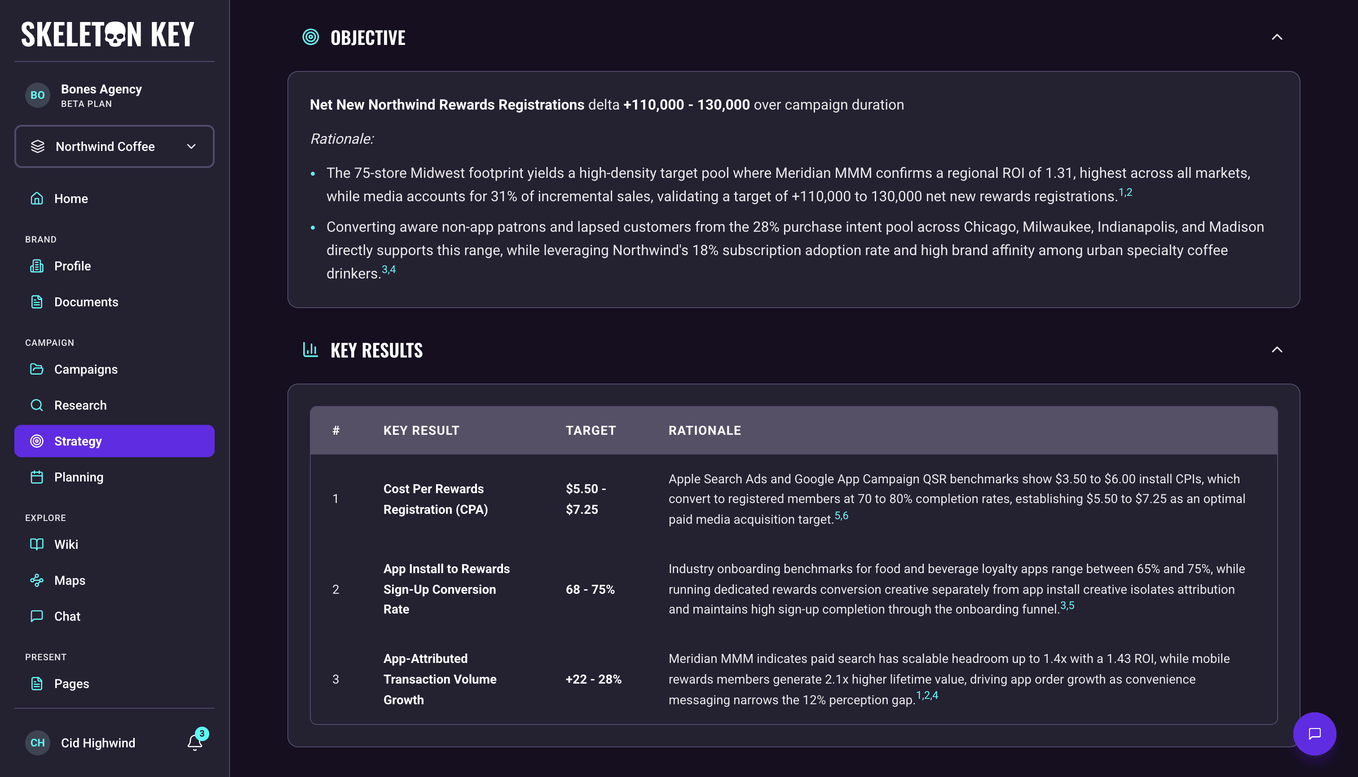Open the Maps page
This screenshot has height=777, width=1358.
click(x=114, y=580)
